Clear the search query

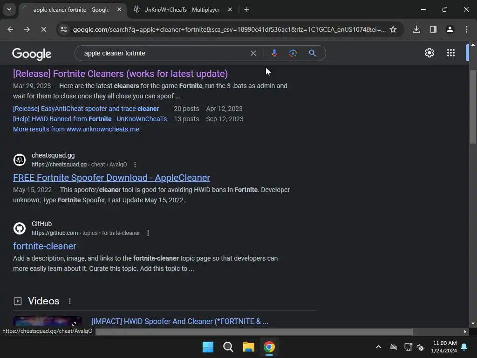click(x=253, y=53)
